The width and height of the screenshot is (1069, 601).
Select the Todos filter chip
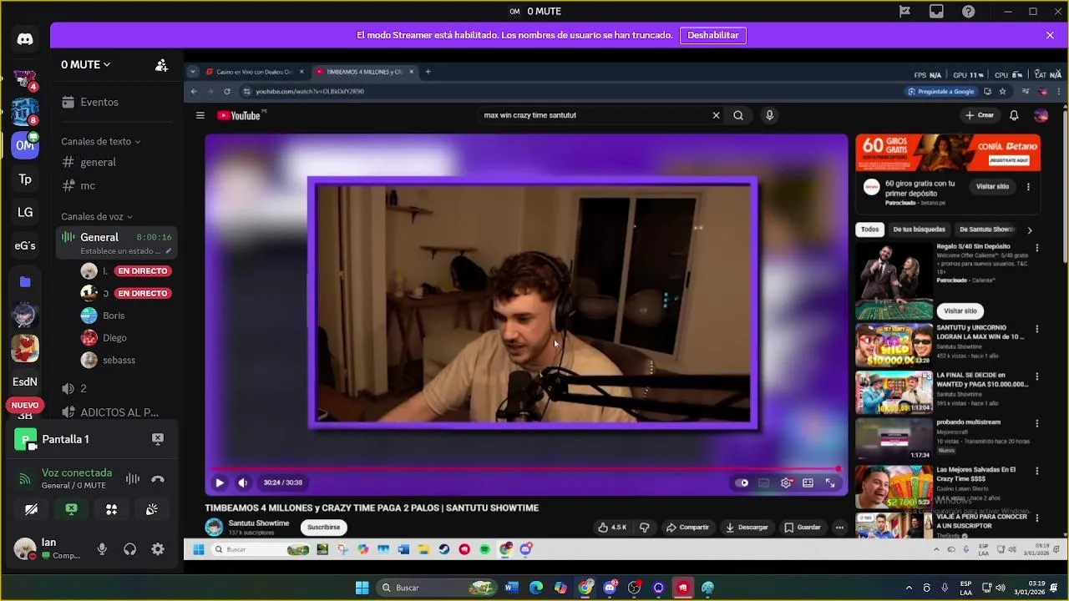[x=870, y=230]
